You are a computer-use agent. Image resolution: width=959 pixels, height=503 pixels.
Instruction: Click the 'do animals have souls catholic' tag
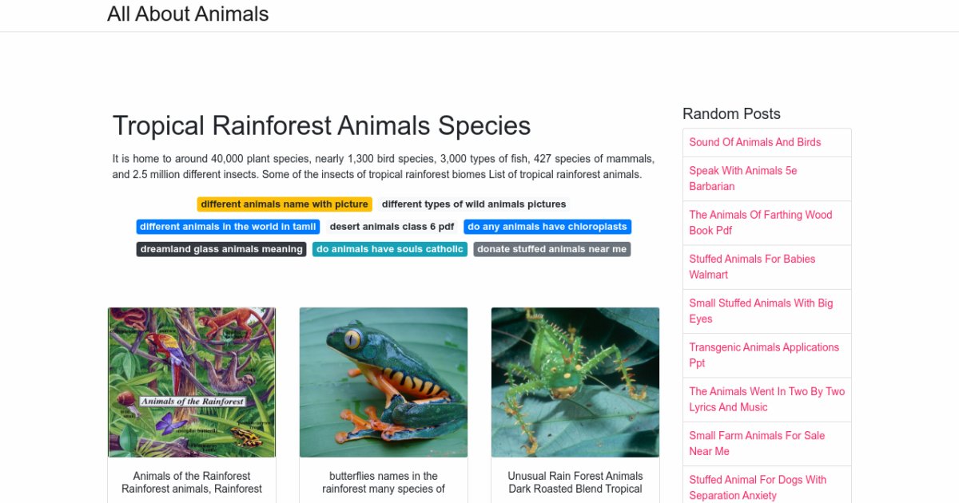pos(389,249)
